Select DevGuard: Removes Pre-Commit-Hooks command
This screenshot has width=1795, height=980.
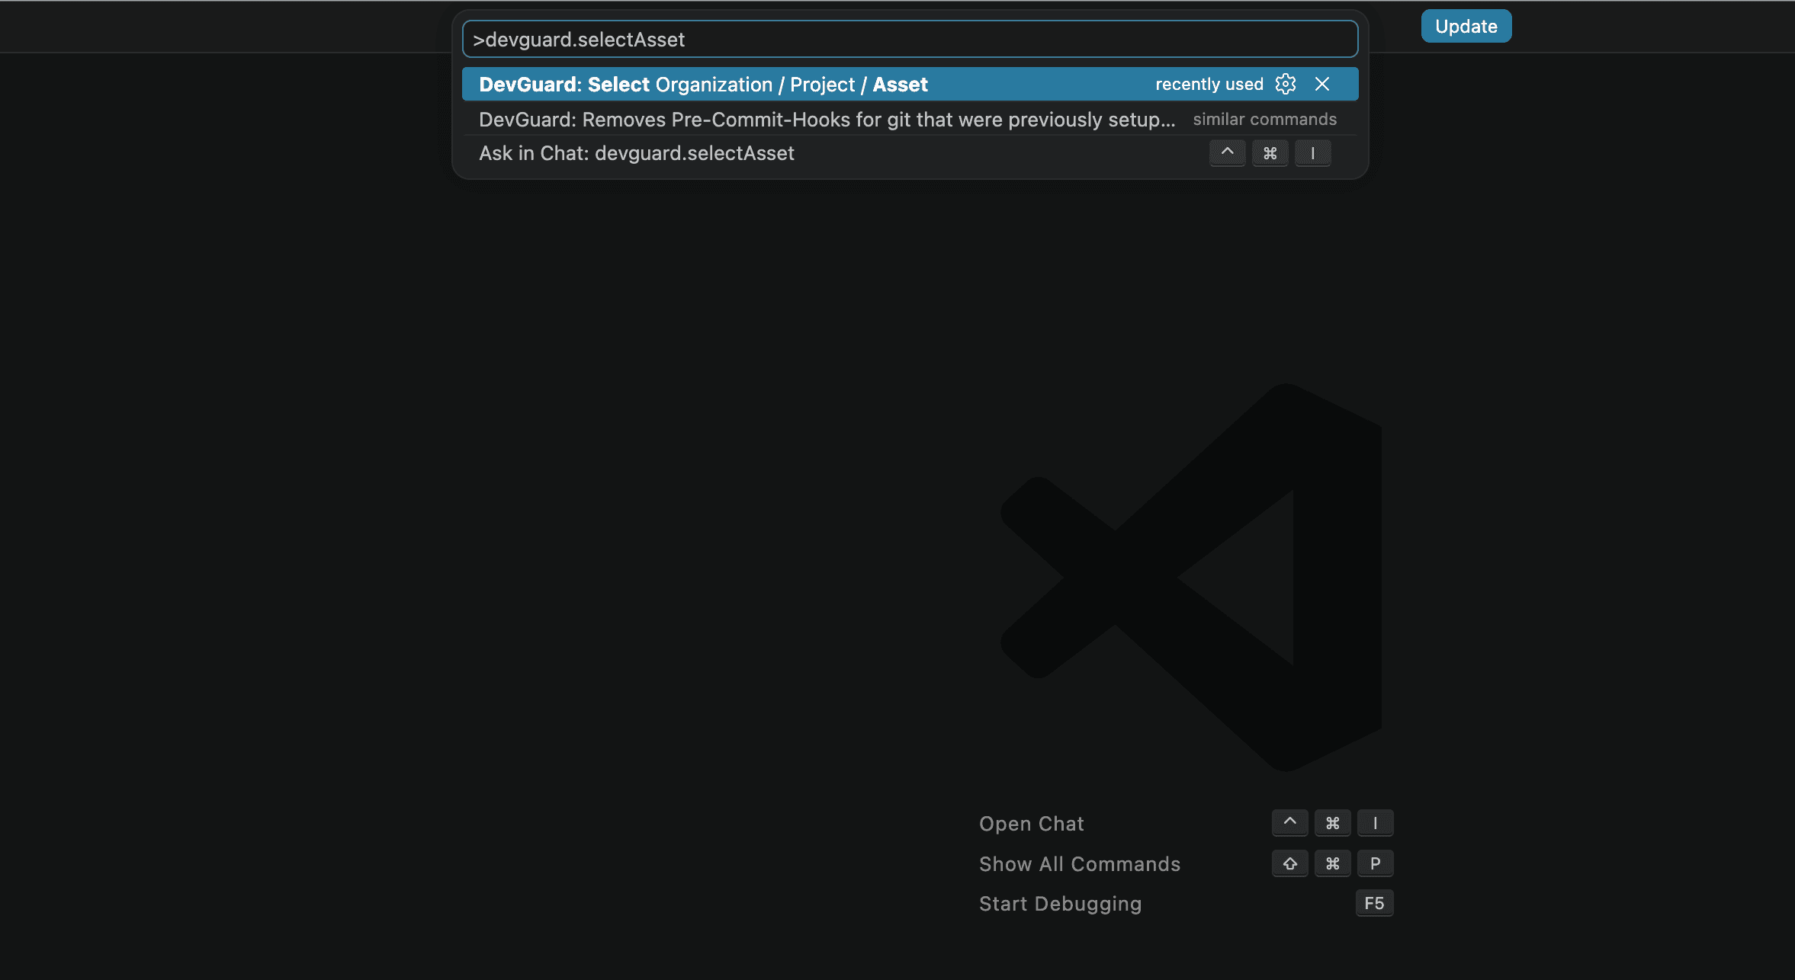(910, 119)
